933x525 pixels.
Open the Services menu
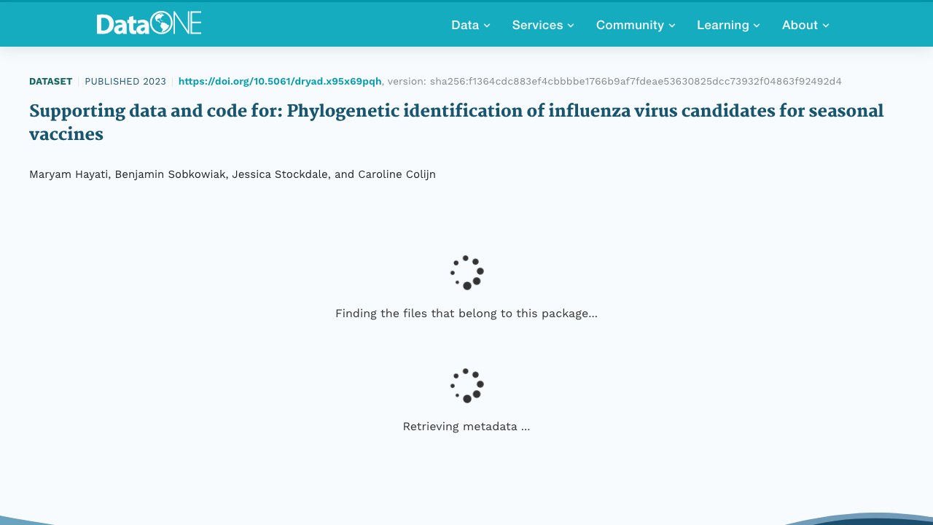point(543,25)
